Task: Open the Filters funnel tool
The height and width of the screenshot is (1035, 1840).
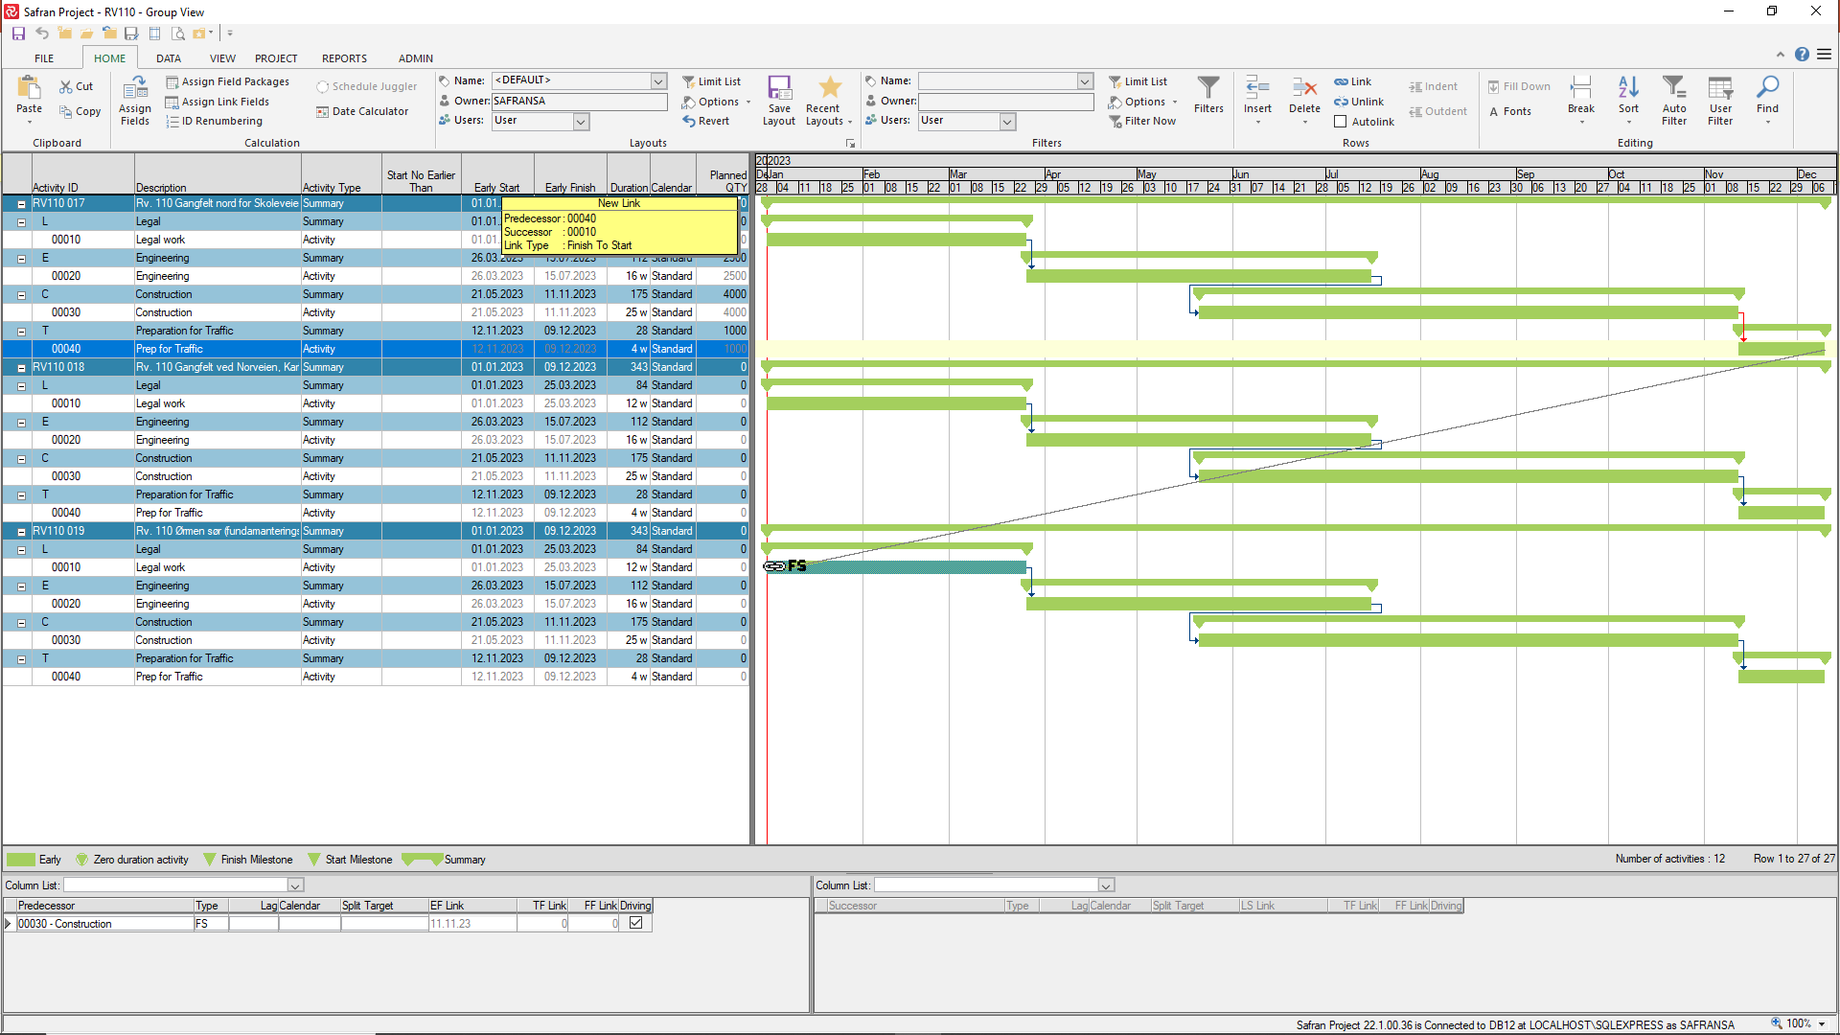Action: (x=1208, y=95)
